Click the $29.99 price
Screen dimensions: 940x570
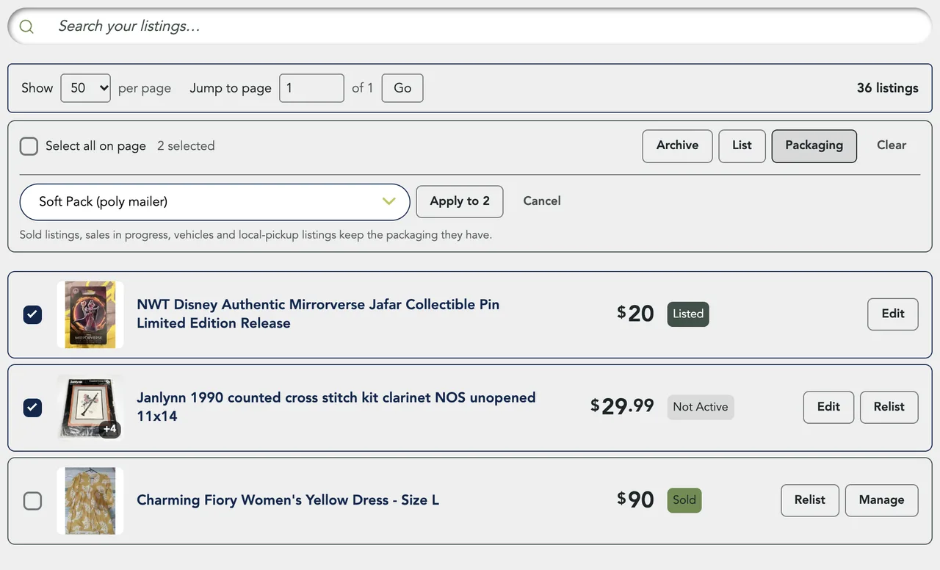622,406
